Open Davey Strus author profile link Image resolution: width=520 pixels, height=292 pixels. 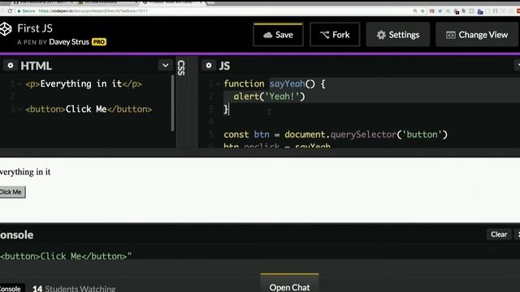click(x=69, y=42)
